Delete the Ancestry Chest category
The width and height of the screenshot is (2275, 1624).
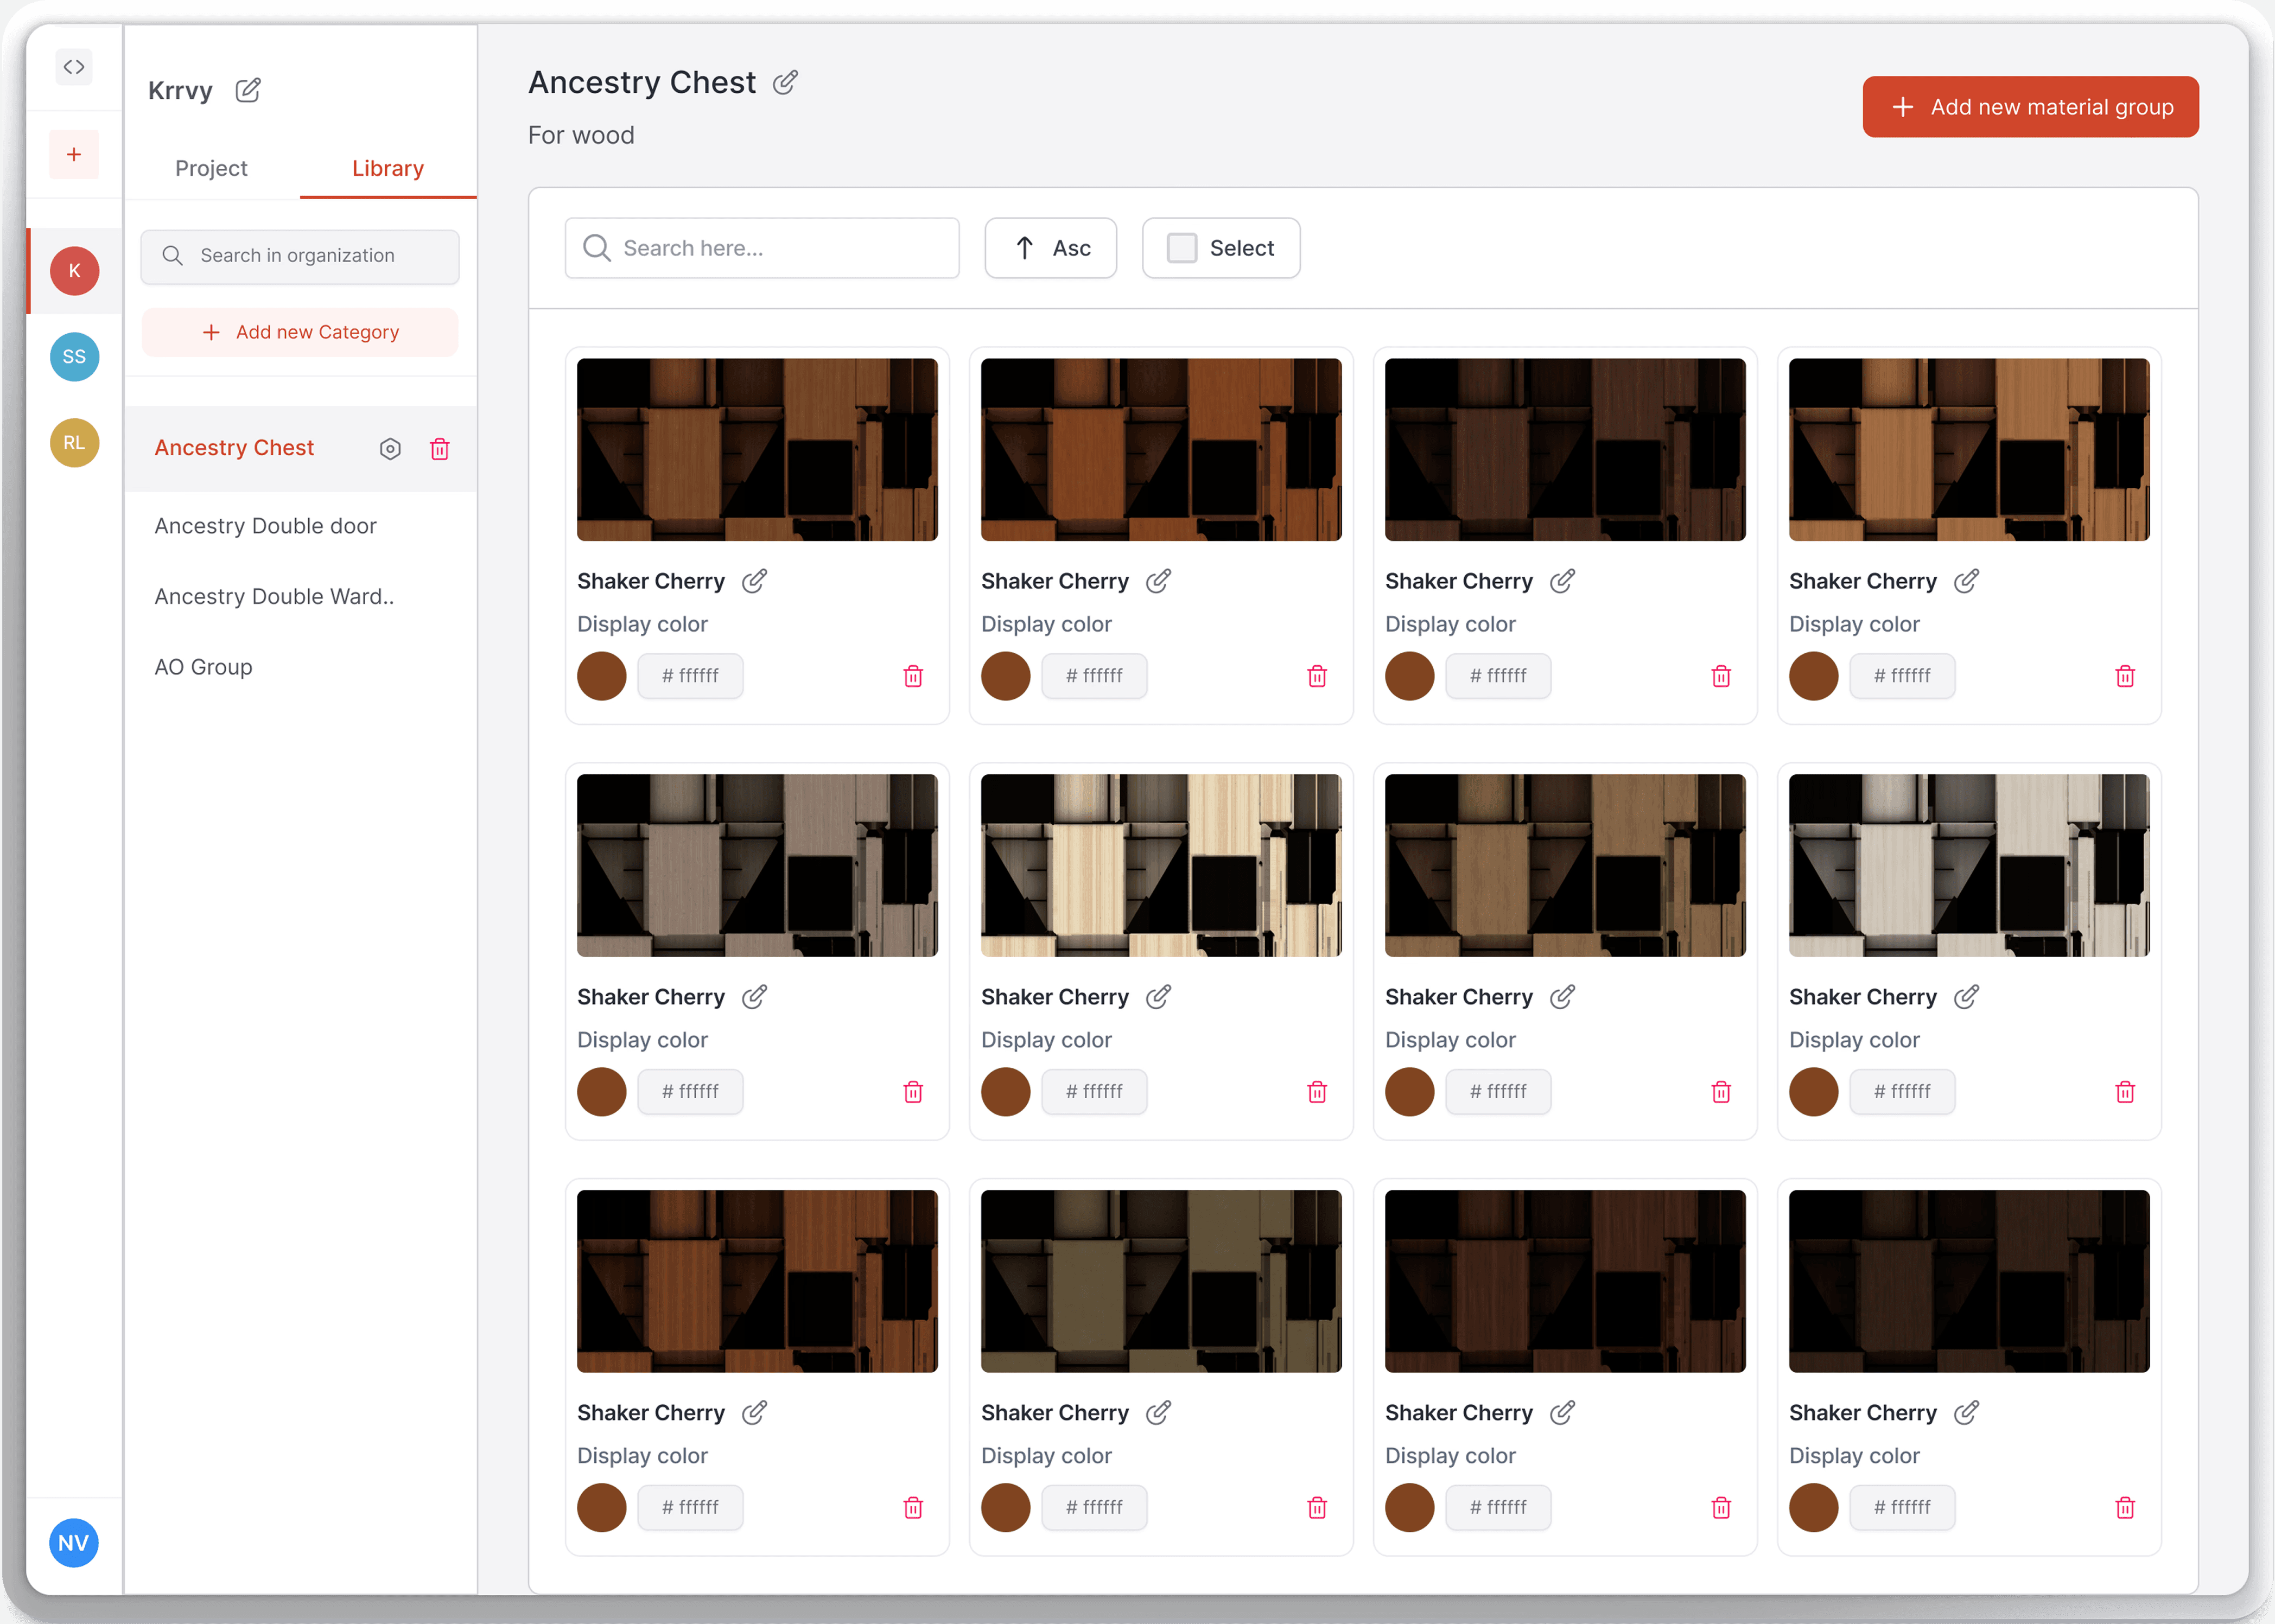pyautogui.click(x=439, y=449)
